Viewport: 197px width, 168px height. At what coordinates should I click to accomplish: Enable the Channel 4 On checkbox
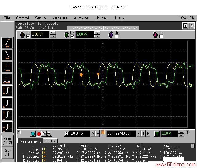(161, 36)
